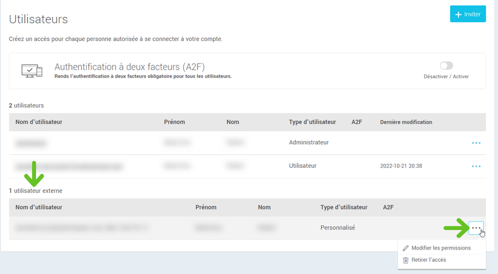Click the "Authentification à deux facteurs (A2F)" heading

pos(129,66)
